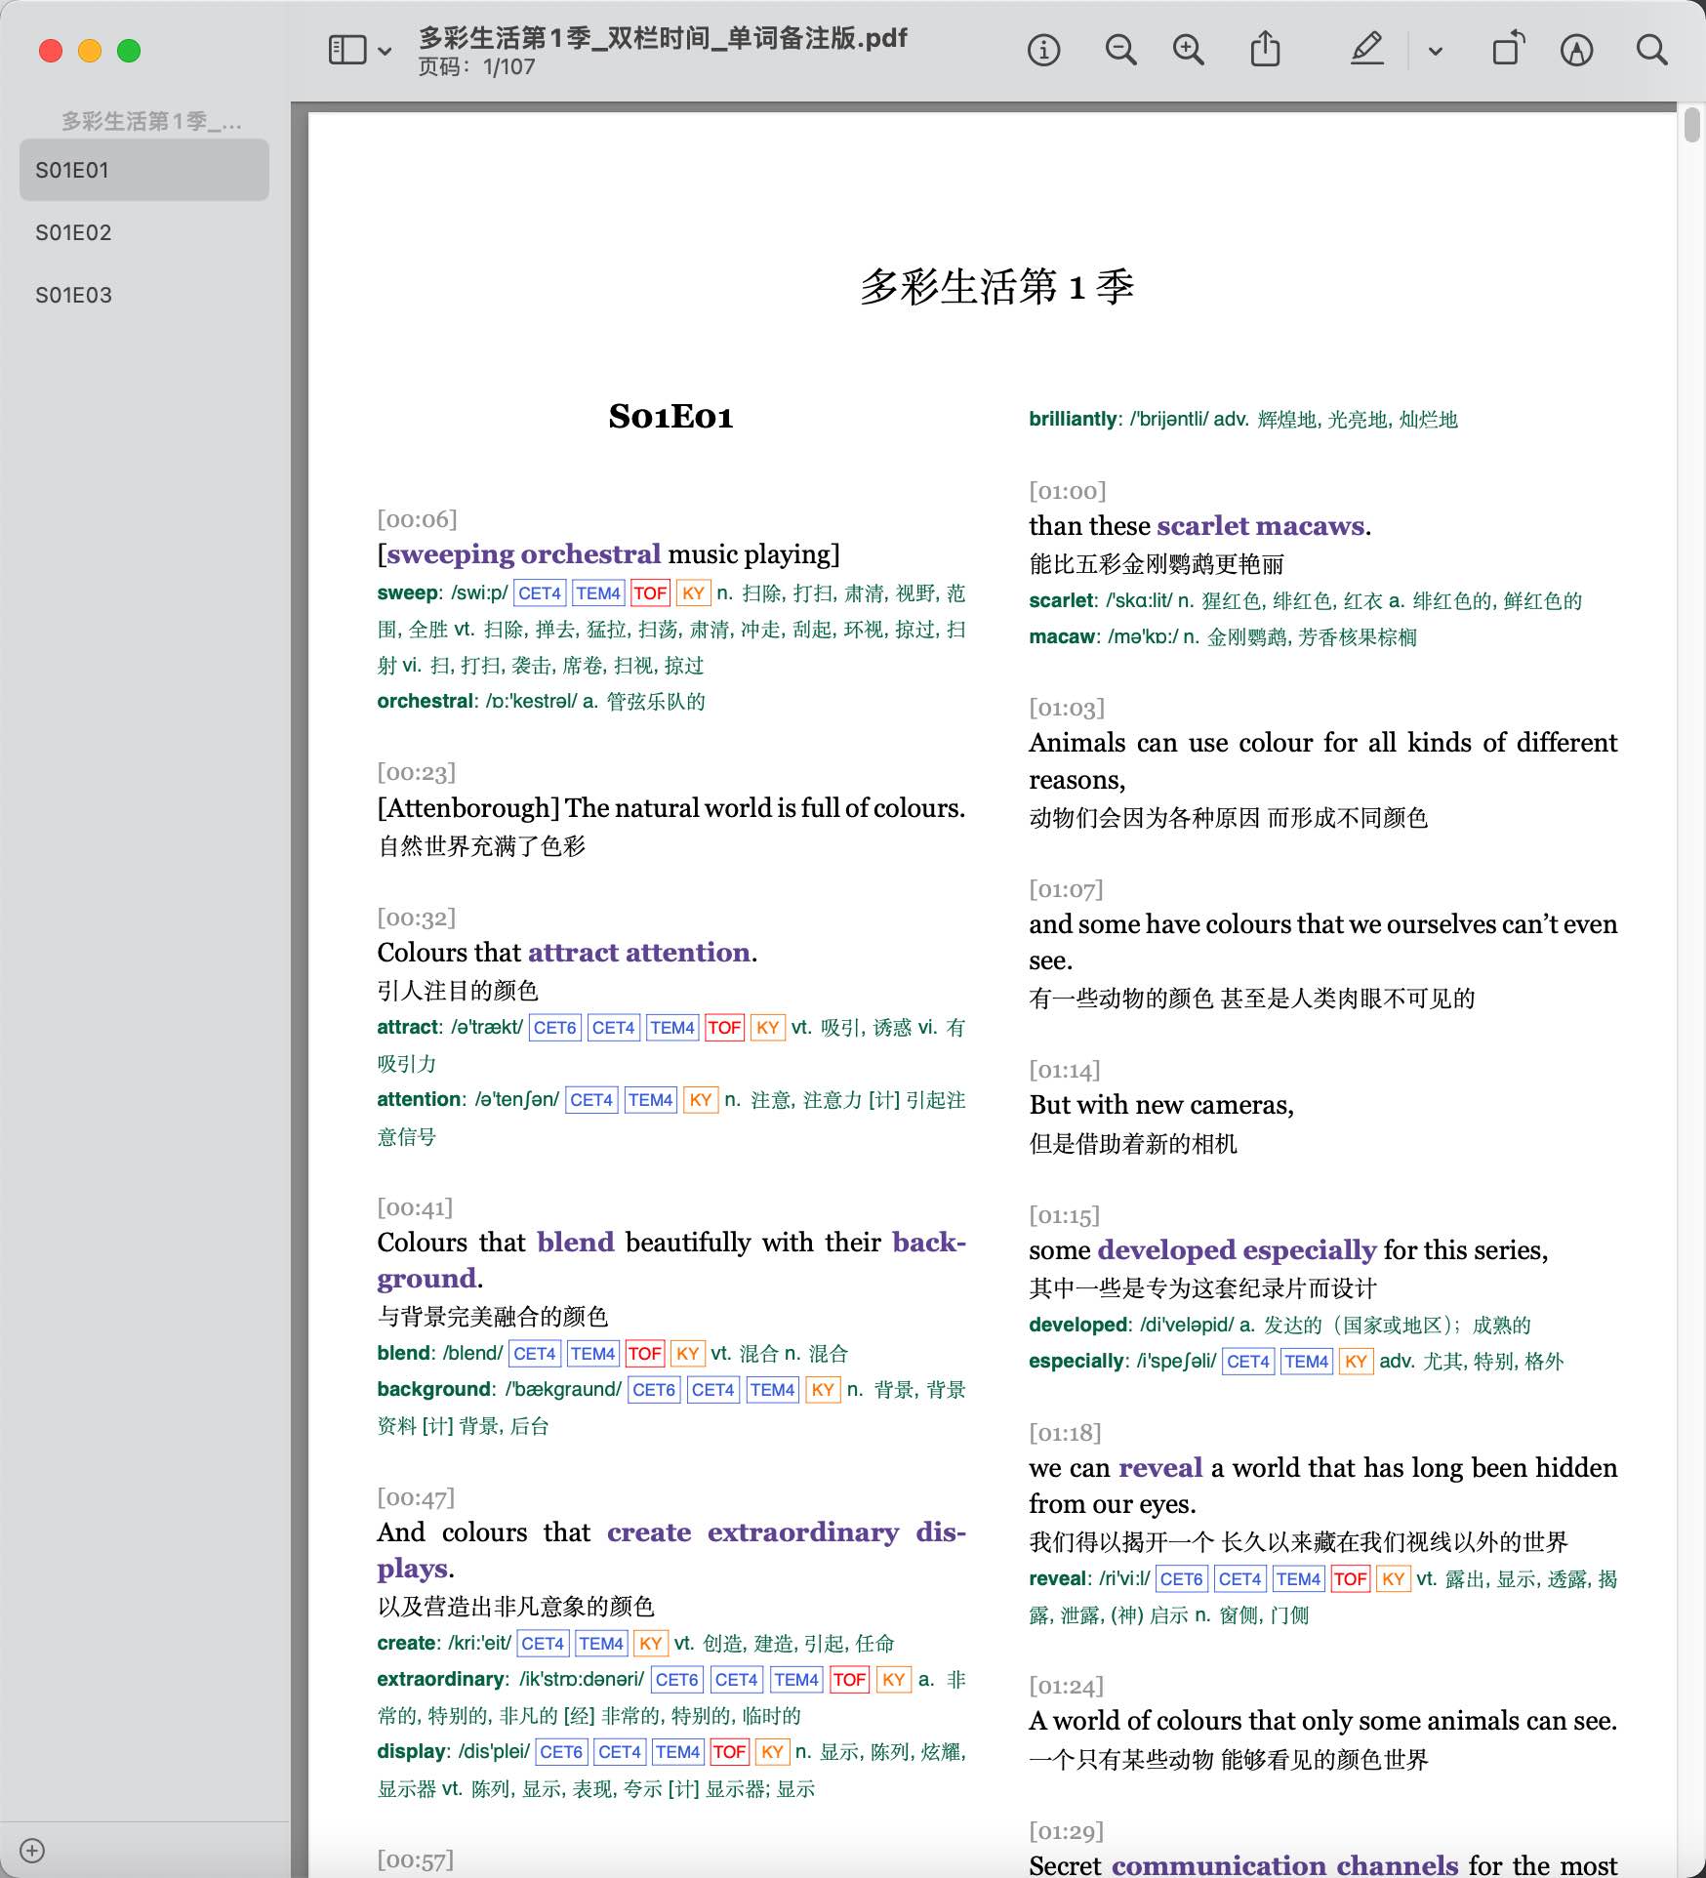Open the search field
The image size is (1706, 1878).
point(1651,50)
